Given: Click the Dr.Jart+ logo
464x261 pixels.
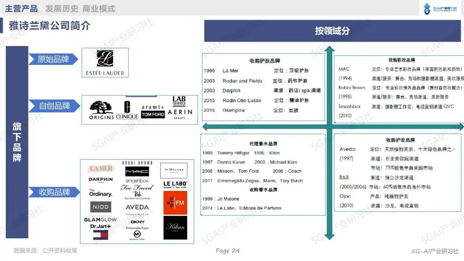Looking at the screenshot, I should (101, 226).
